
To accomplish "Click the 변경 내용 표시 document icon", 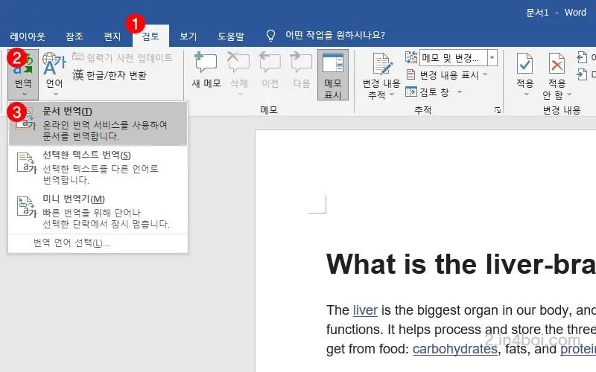I will (x=411, y=74).
